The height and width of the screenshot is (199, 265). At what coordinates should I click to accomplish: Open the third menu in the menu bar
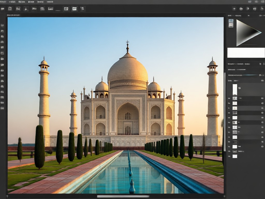(x=21, y=2)
